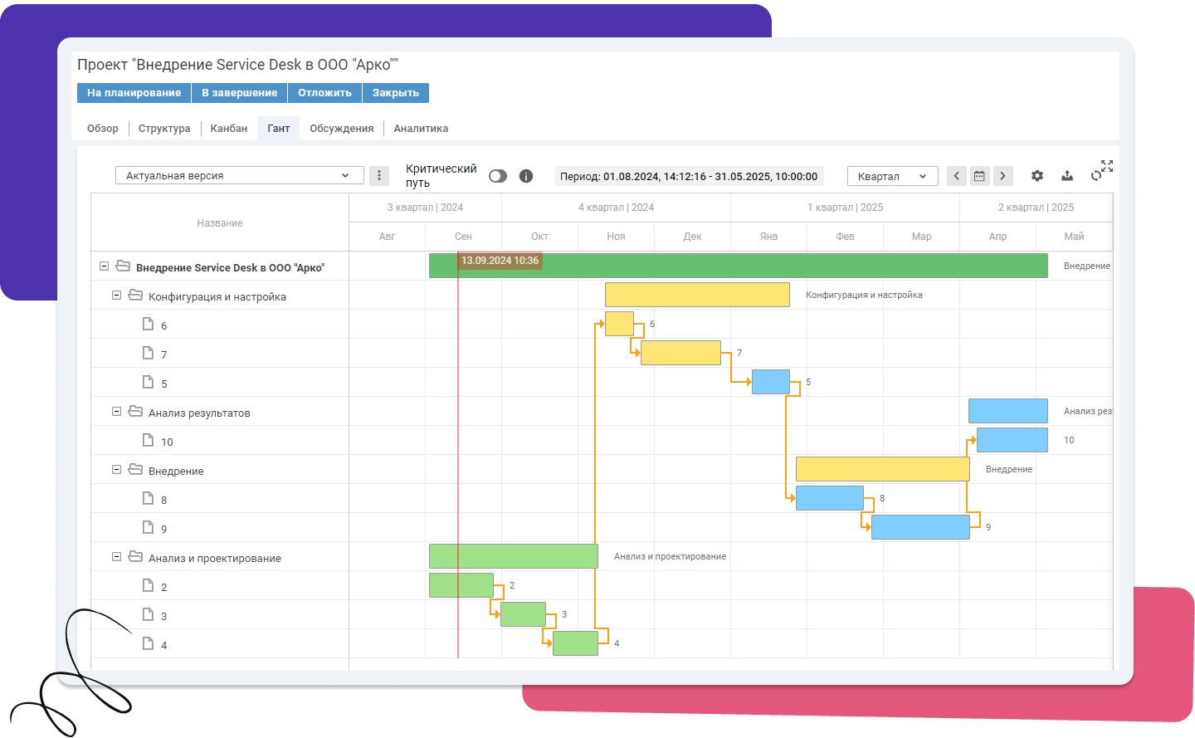The height and width of the screenshot is (738, 1195).
Task: Click the green root project Gantt bar
Action: [x=739, y=266]
